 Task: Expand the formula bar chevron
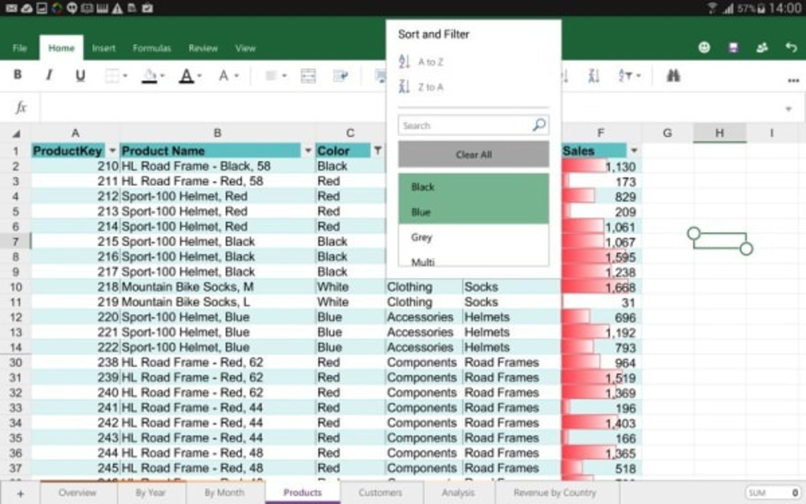click(x=788, y=109)
